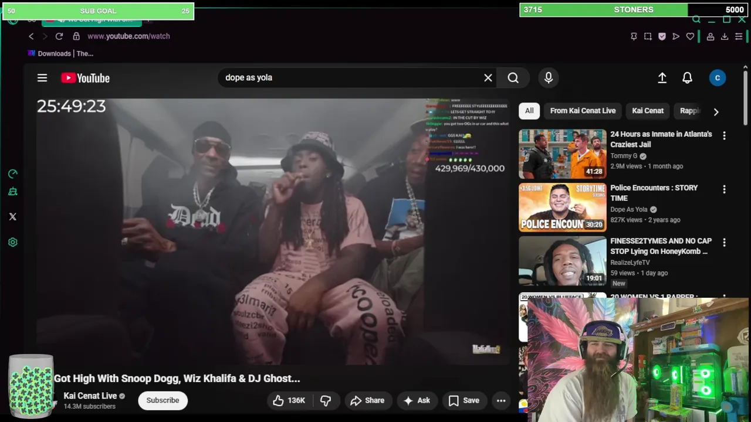Share the video with the Share button
Image resolution: width=751 pixels, height=422 pixels.
(367, 400)
